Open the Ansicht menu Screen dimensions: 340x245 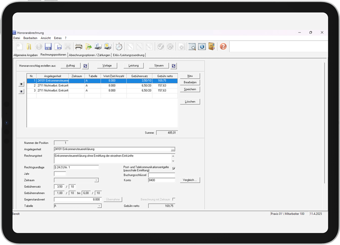46,38
